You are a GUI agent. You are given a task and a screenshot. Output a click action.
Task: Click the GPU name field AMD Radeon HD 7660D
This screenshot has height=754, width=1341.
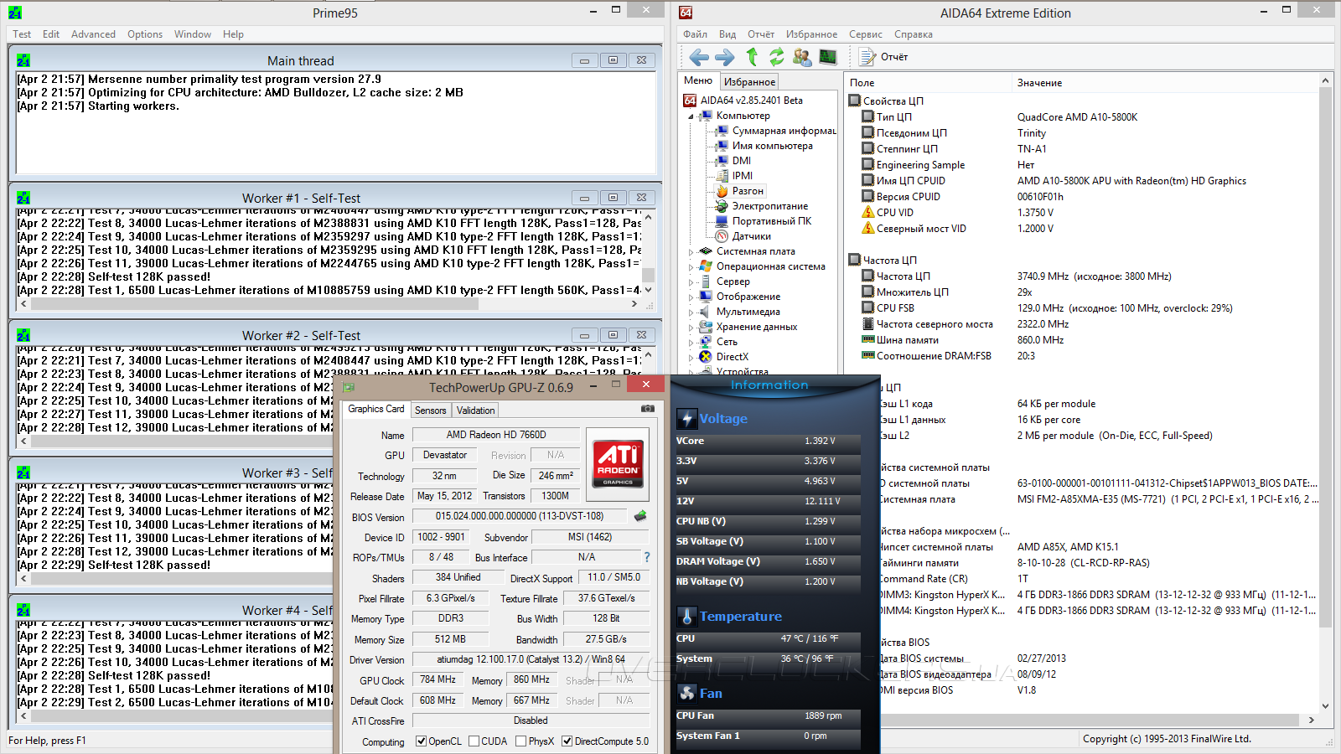(496, 435)
